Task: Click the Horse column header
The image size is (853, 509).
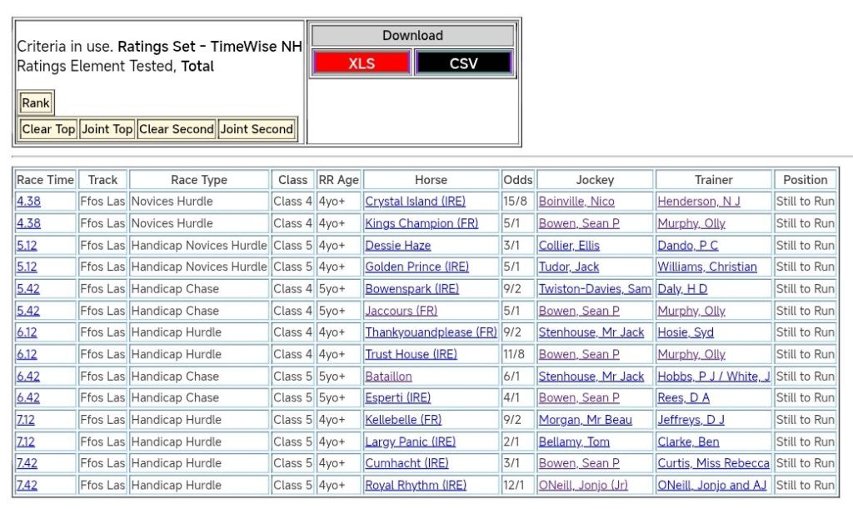Action: 431,180
